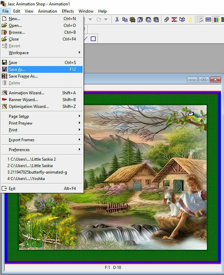The height and width of the screenshot is (275, 224).
Task: Click Paste As New Animation filmstrip icon
Action: click(133, 19)
